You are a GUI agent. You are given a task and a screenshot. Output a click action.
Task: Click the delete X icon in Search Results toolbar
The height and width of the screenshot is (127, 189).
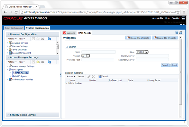93,76
